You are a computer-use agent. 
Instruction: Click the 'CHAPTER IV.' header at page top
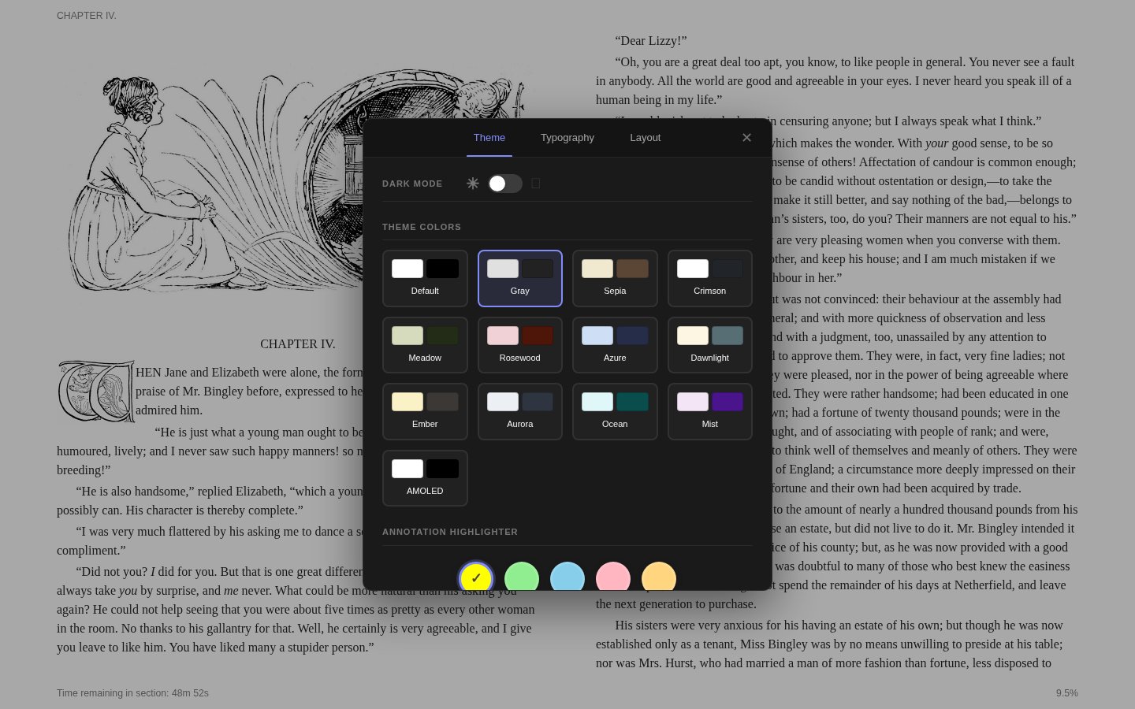(x=87, y=16)
